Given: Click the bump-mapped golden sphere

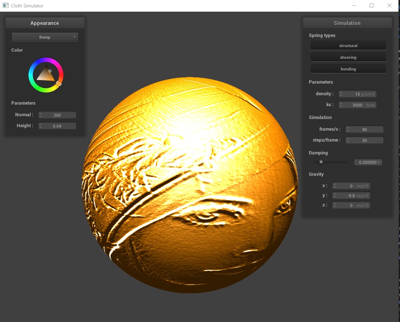Looking at the screenshot, I should 190,185.
